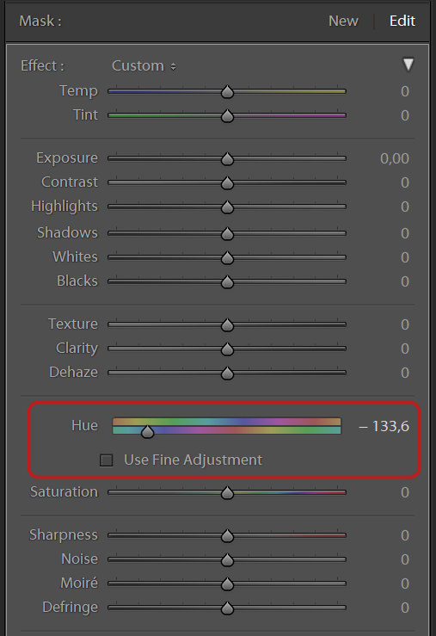Click the Temp slider thumb
The image size is (436, 636).
227,92
